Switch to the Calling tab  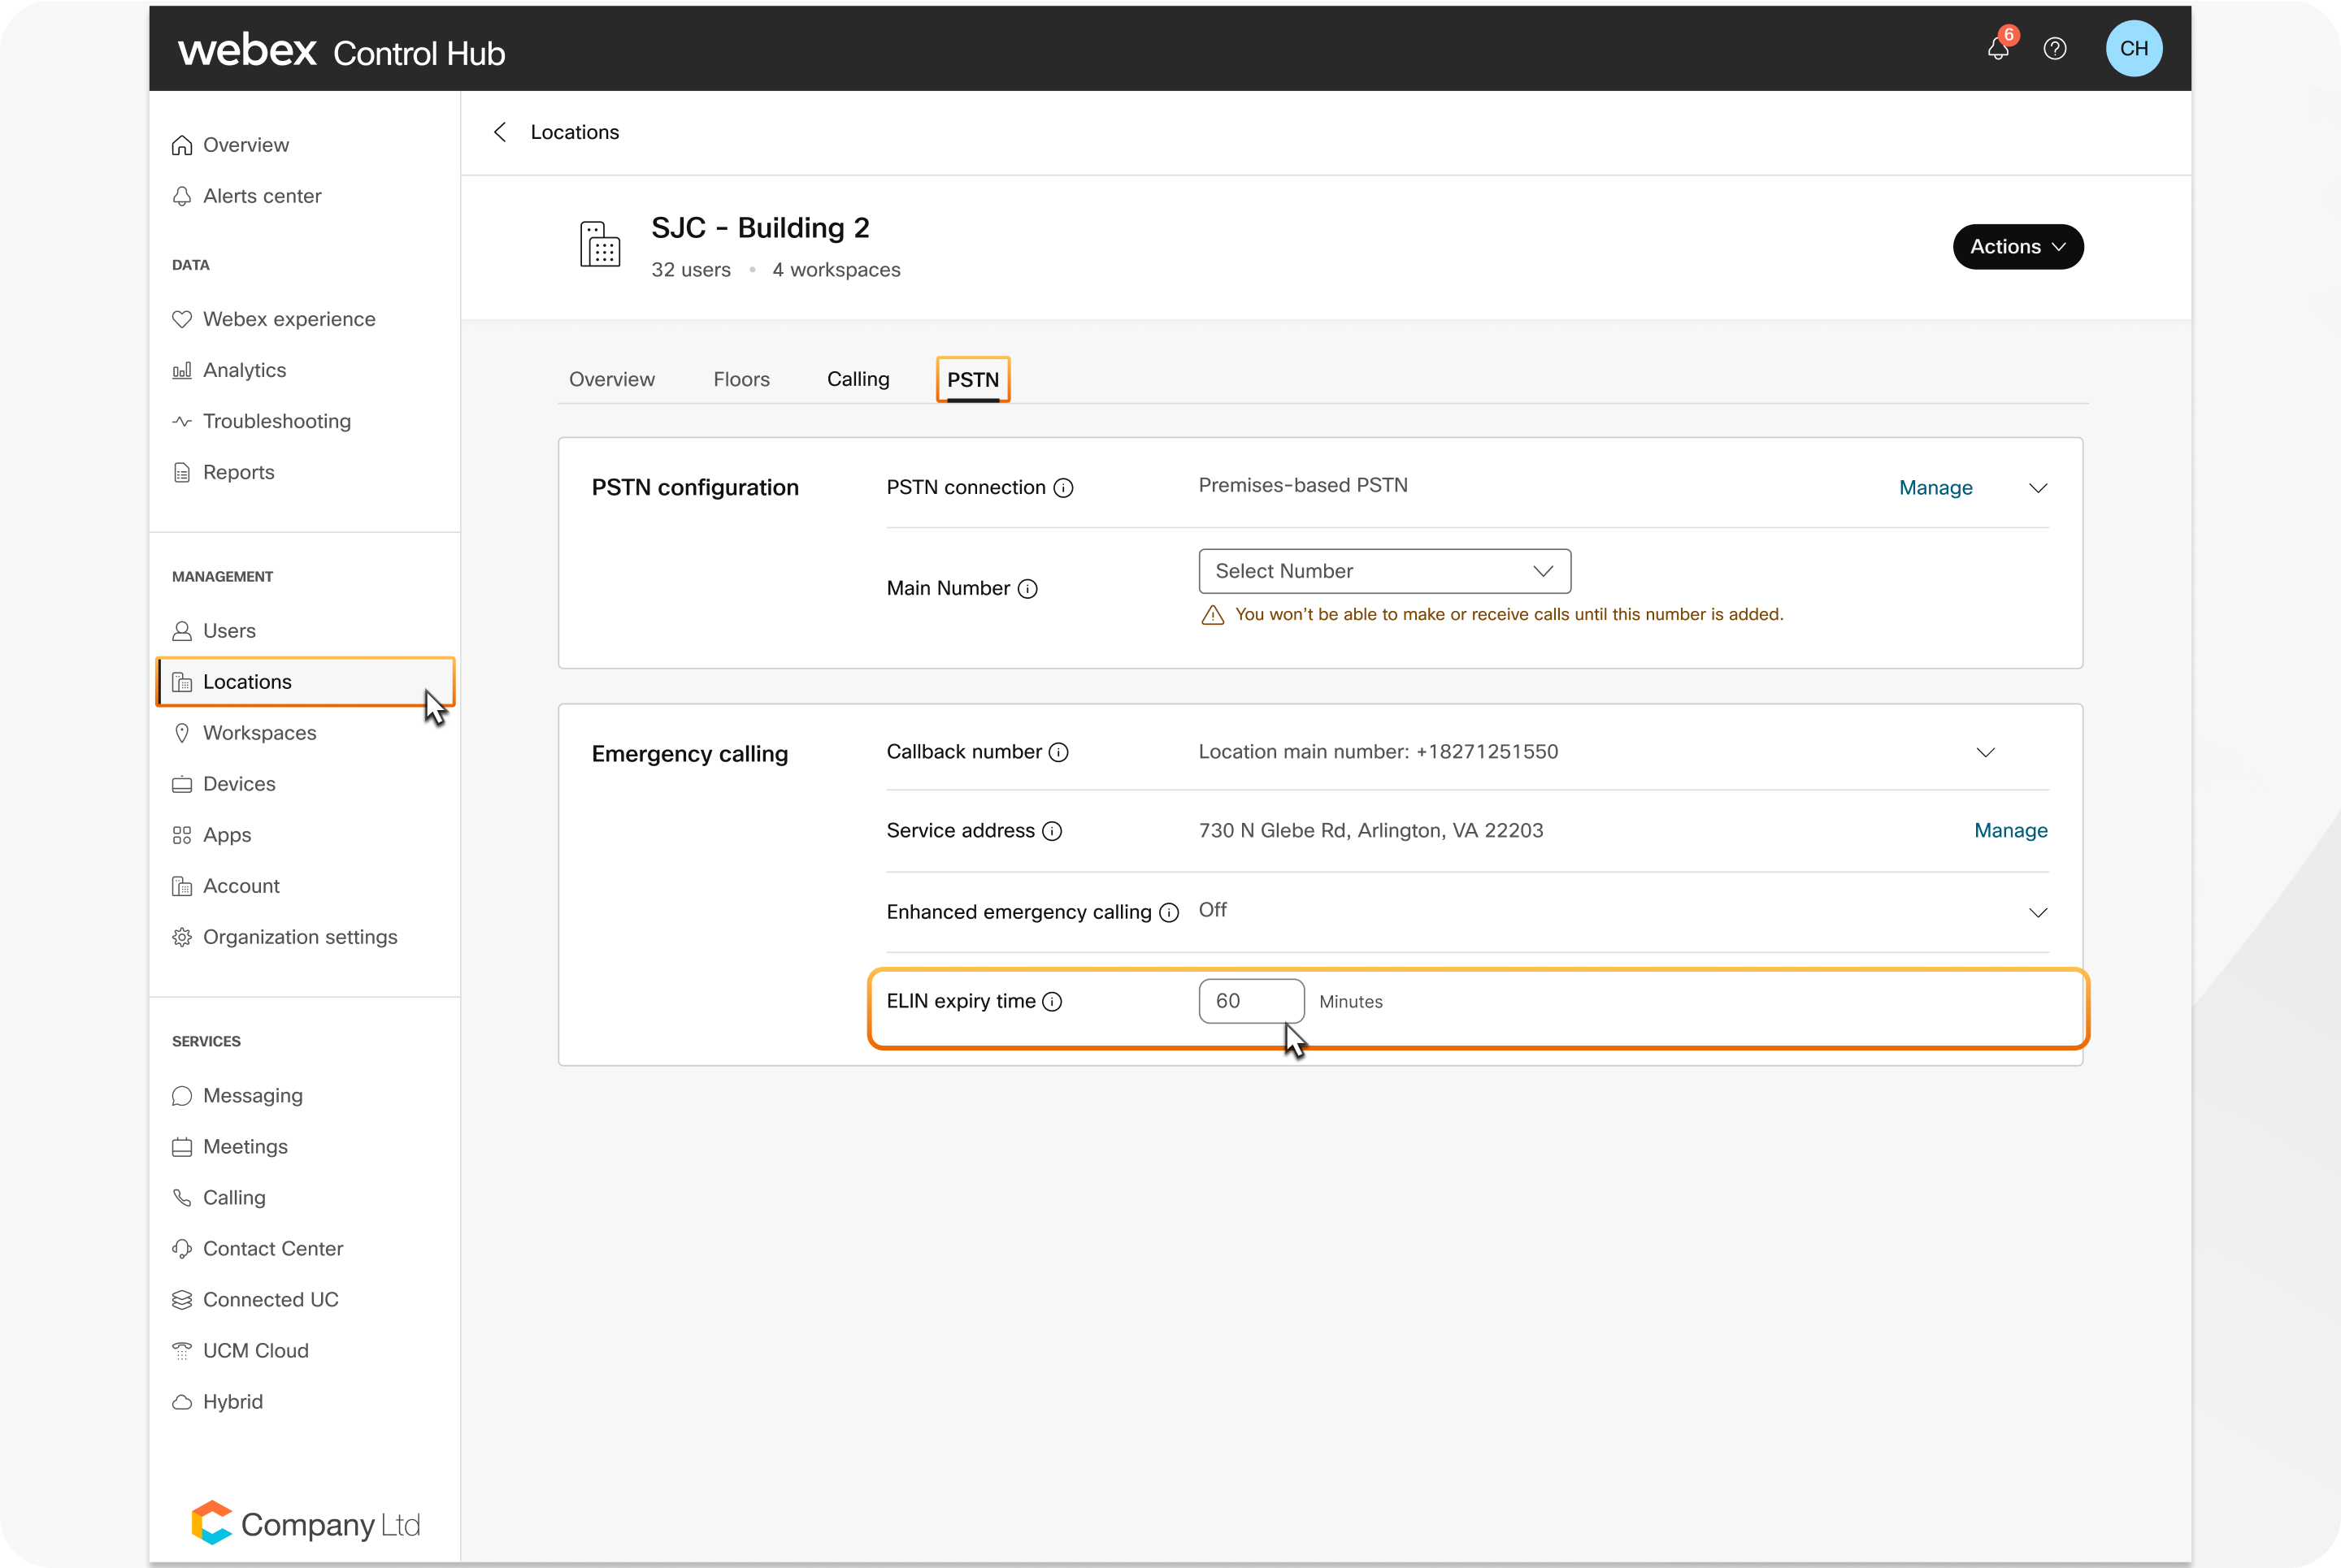pyautogui.click(x=858, y=379)
